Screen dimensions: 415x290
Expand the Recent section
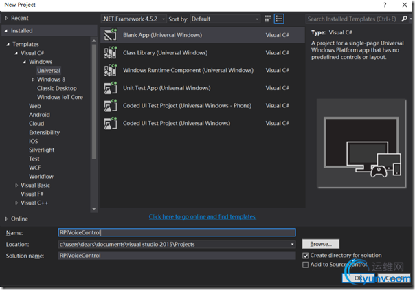pos(6,19)
